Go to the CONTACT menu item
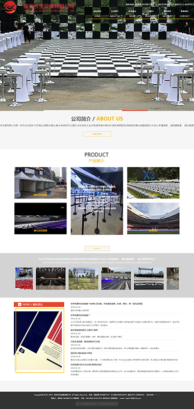Image resolution: width=194 pixels, height=409 pixels. point(185,16)
